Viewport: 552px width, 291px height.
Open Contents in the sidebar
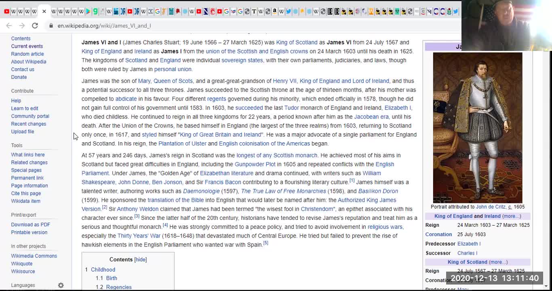point(21,38)
